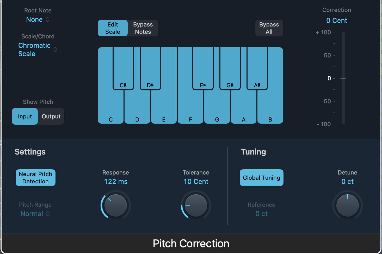Disable Neural Pitch Detection
Viewport: 382px width, 254px height.
coord(35,178)
